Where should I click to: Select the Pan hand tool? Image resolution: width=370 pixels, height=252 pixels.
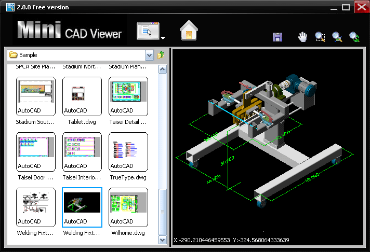coord(302,37)
